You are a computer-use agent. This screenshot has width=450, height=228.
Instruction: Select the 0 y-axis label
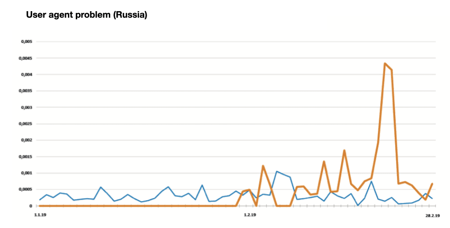(x=31, y=206)
